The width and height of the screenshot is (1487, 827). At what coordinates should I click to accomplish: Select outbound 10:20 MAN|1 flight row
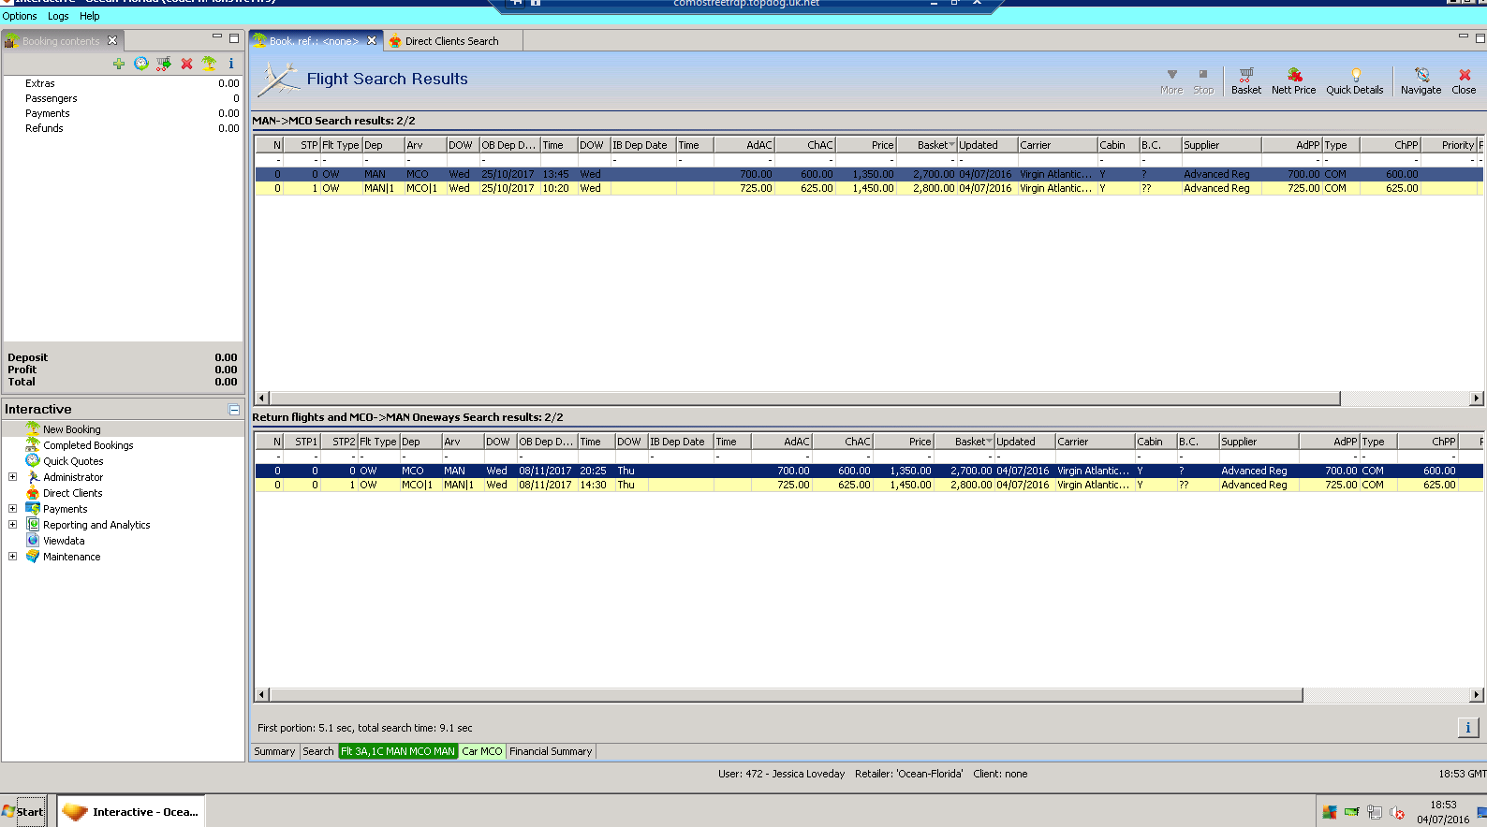[868, 188]
